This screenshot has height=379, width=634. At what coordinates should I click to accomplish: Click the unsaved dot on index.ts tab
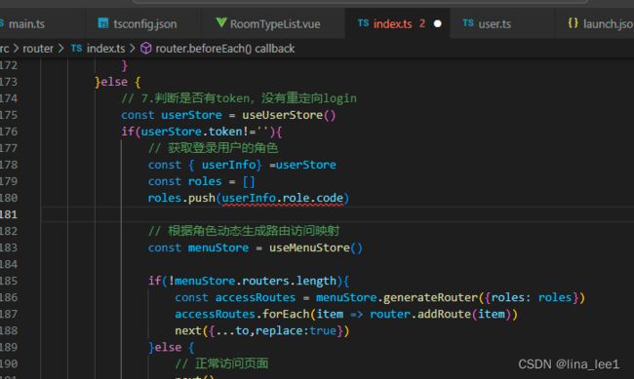438,23
